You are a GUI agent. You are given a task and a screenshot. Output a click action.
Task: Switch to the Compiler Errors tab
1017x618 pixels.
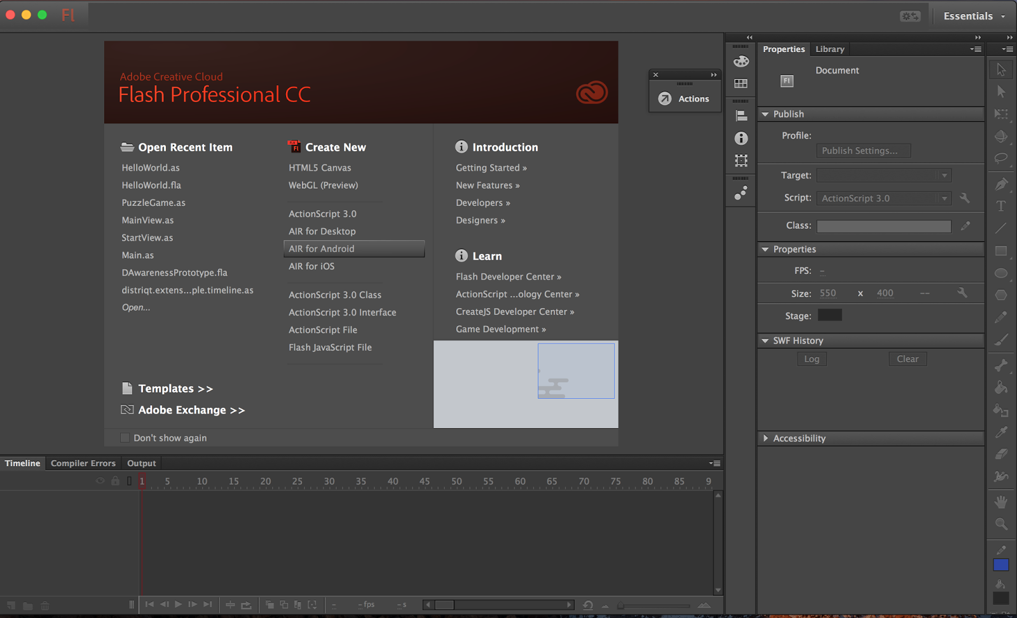coord(83,463)
